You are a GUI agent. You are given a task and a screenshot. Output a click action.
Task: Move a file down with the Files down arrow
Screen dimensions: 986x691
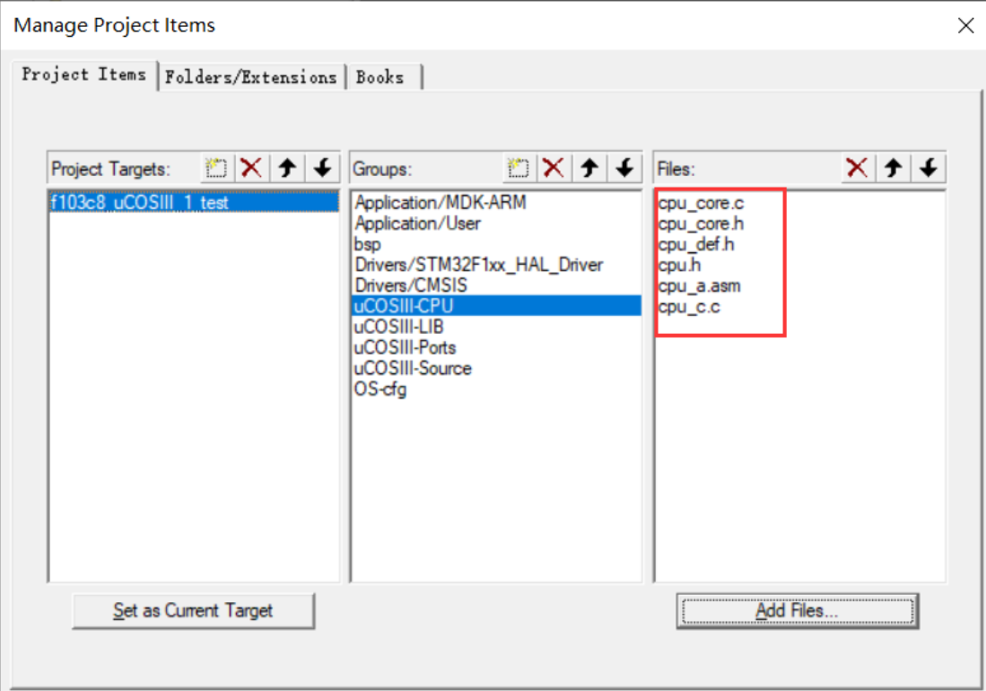click(926, 168)
